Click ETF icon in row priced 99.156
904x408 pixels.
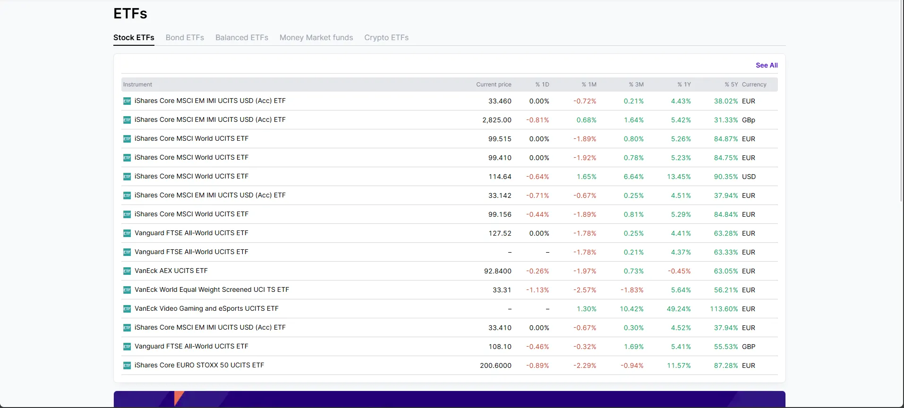127,214
